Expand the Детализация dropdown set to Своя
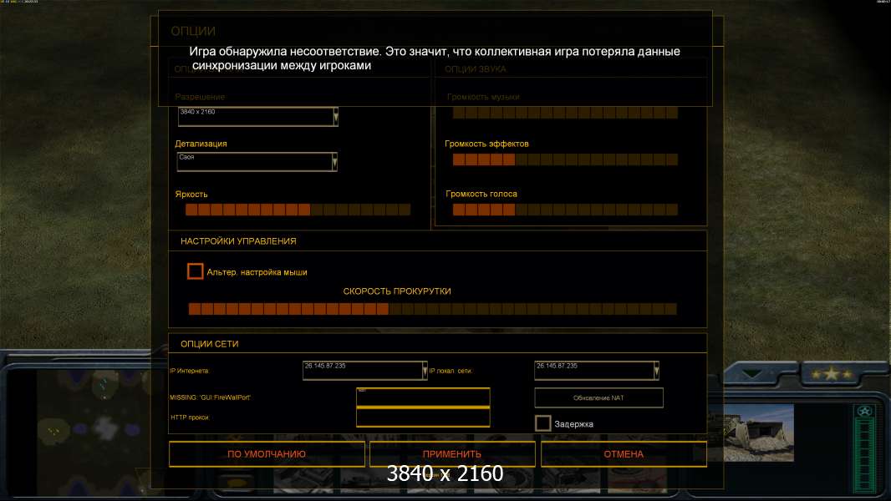 click(x=257, y=162)
